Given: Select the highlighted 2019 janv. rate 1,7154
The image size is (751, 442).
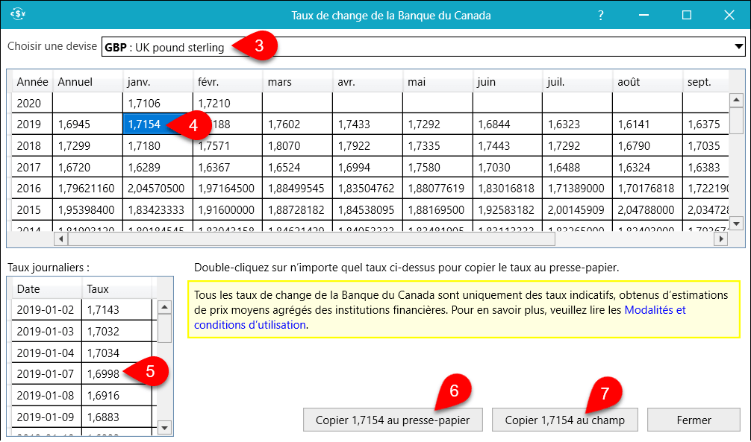Looking at the screenshot, I should (x=158, y=124).
